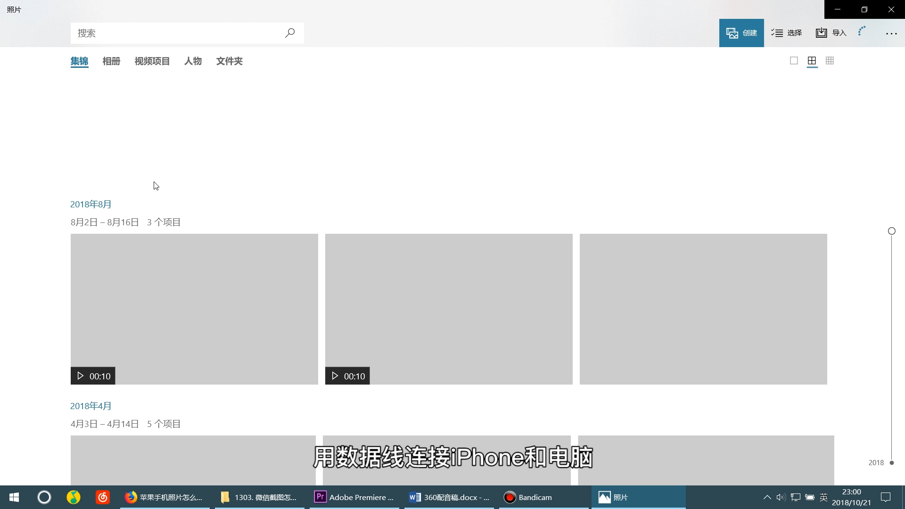Open the first August video thumbnail
Screen dimensions: 905x509
pyautogui.click(x=194, y=309)
